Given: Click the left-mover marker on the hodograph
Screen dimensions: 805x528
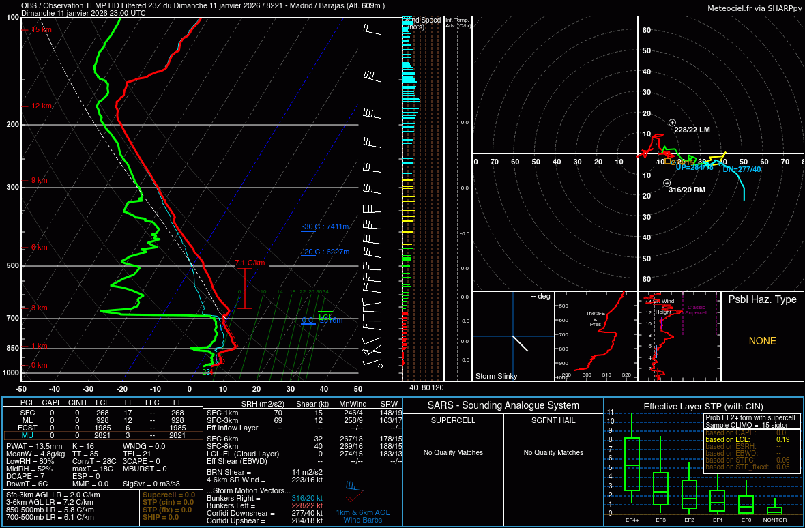Looking at the screenshot, I should [672, 122].
